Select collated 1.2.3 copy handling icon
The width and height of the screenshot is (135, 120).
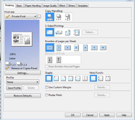click(x=50, y=17)
